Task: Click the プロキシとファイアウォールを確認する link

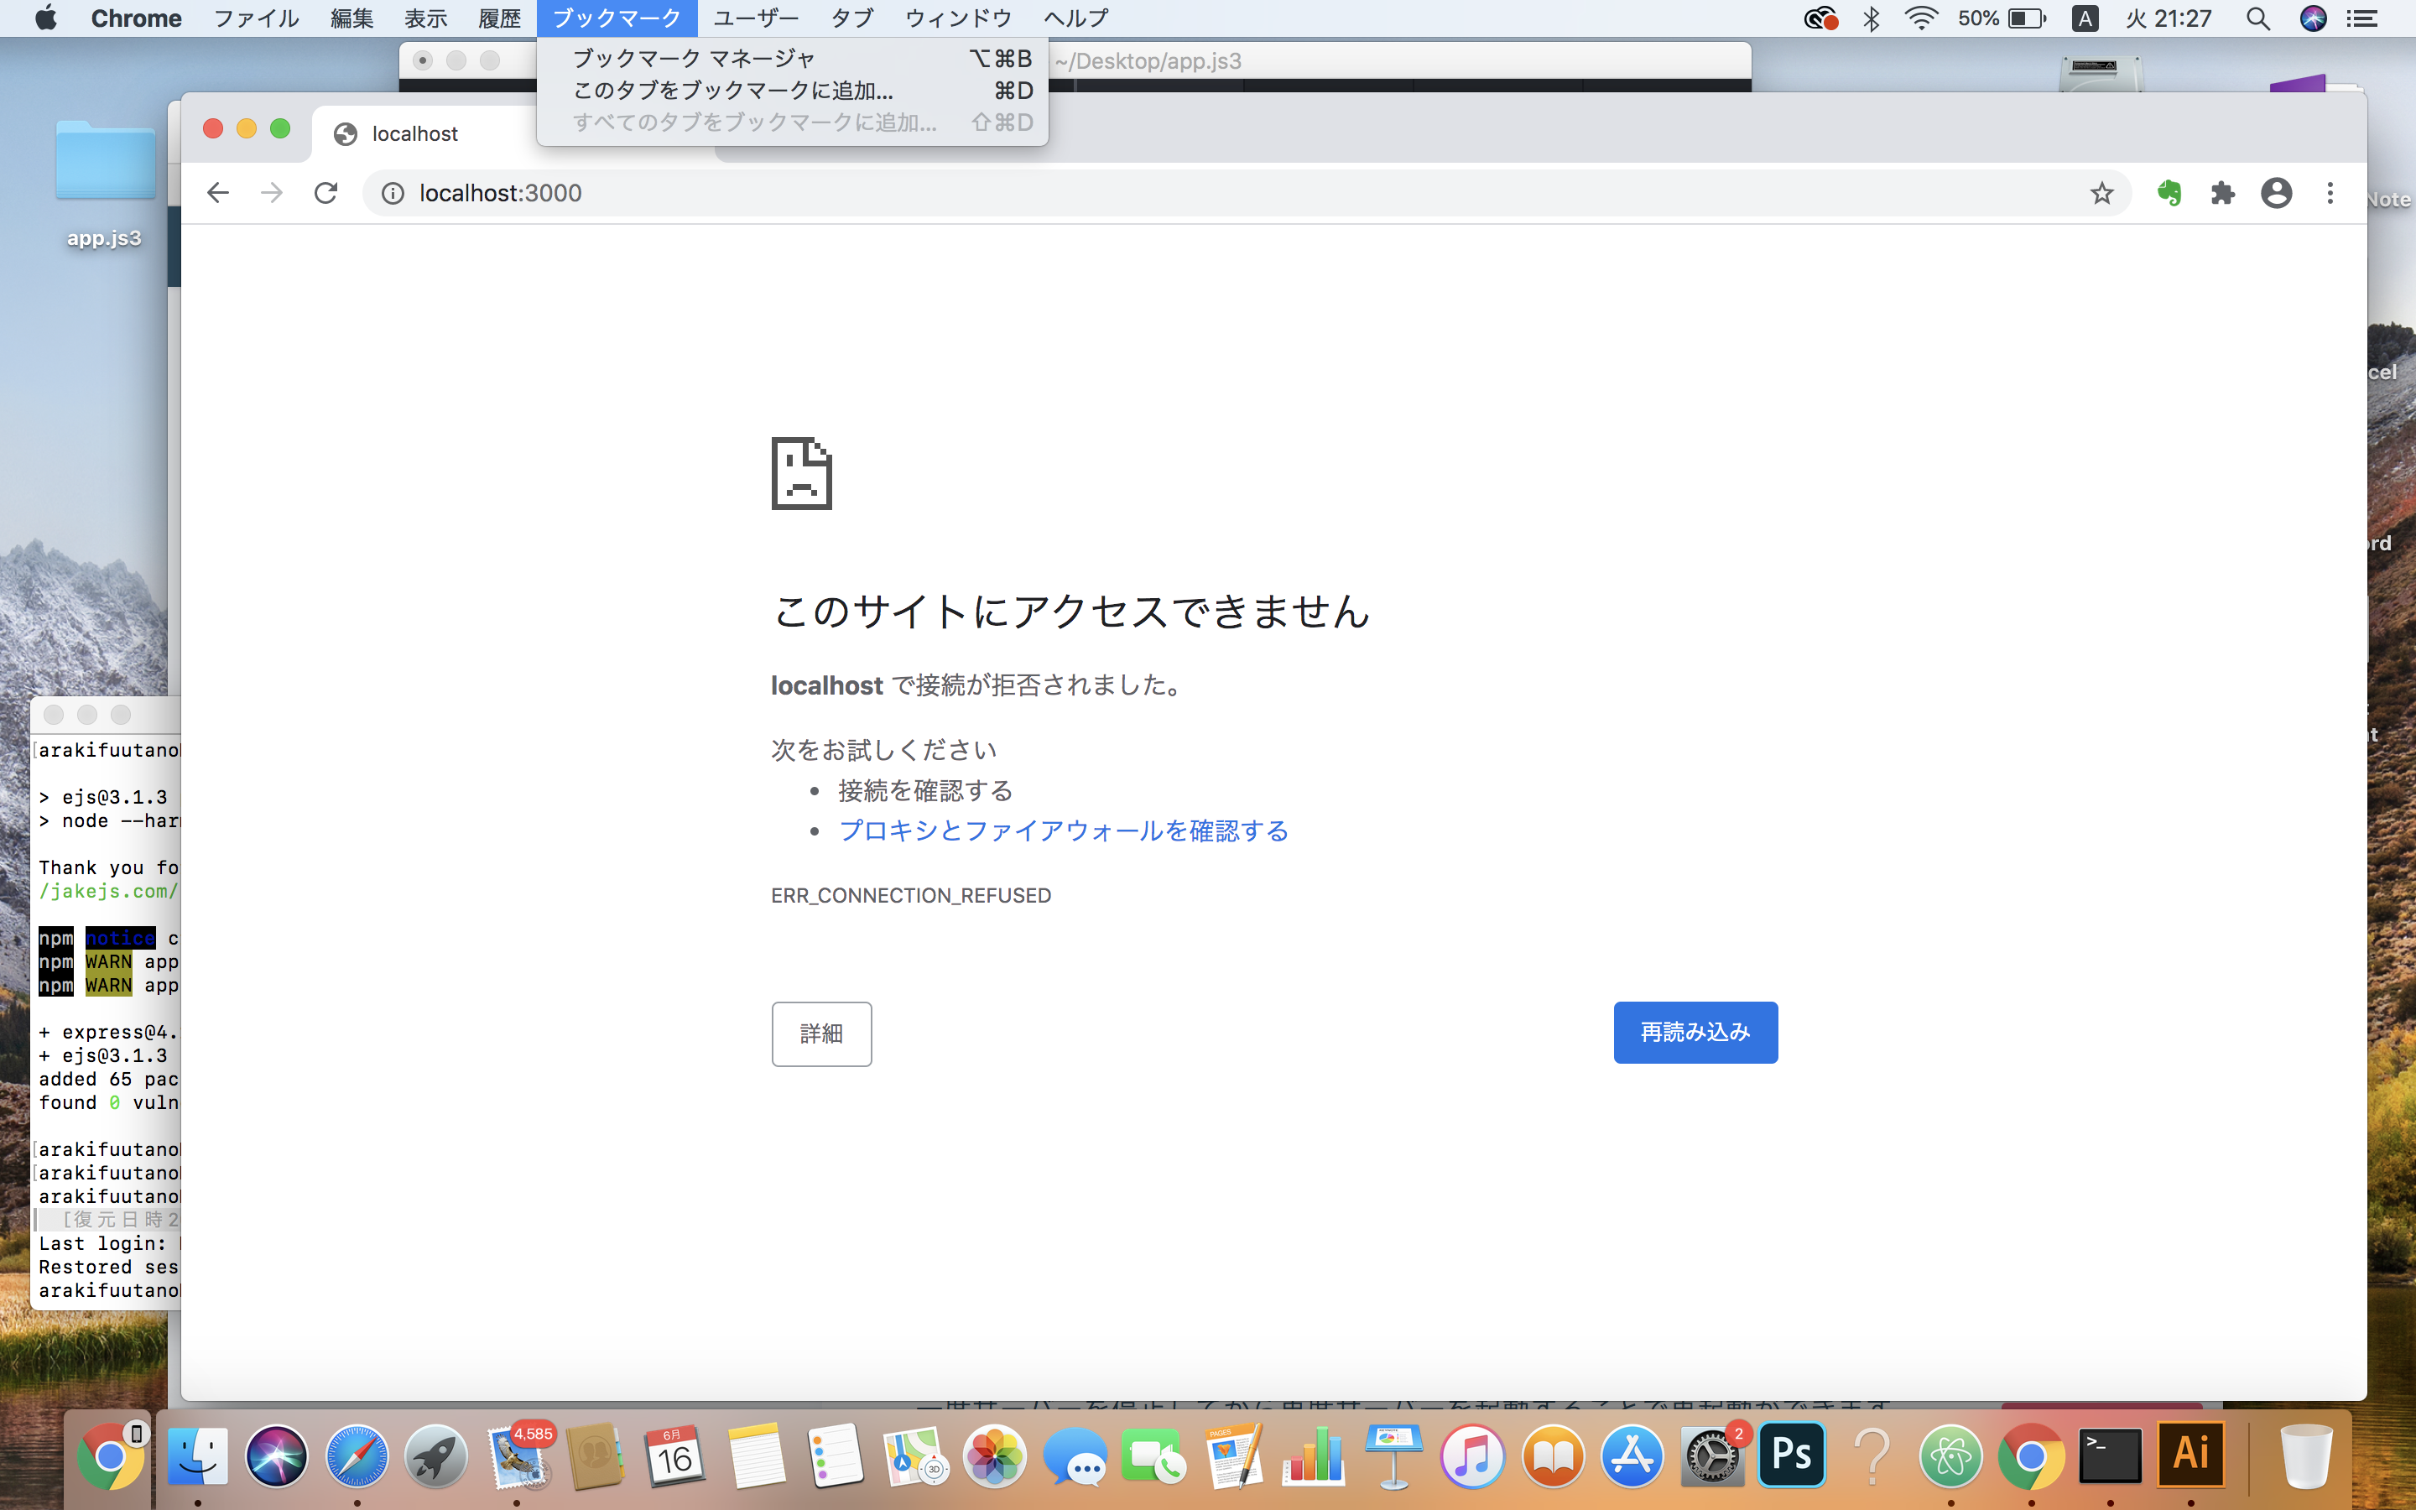Action: 1065,830
